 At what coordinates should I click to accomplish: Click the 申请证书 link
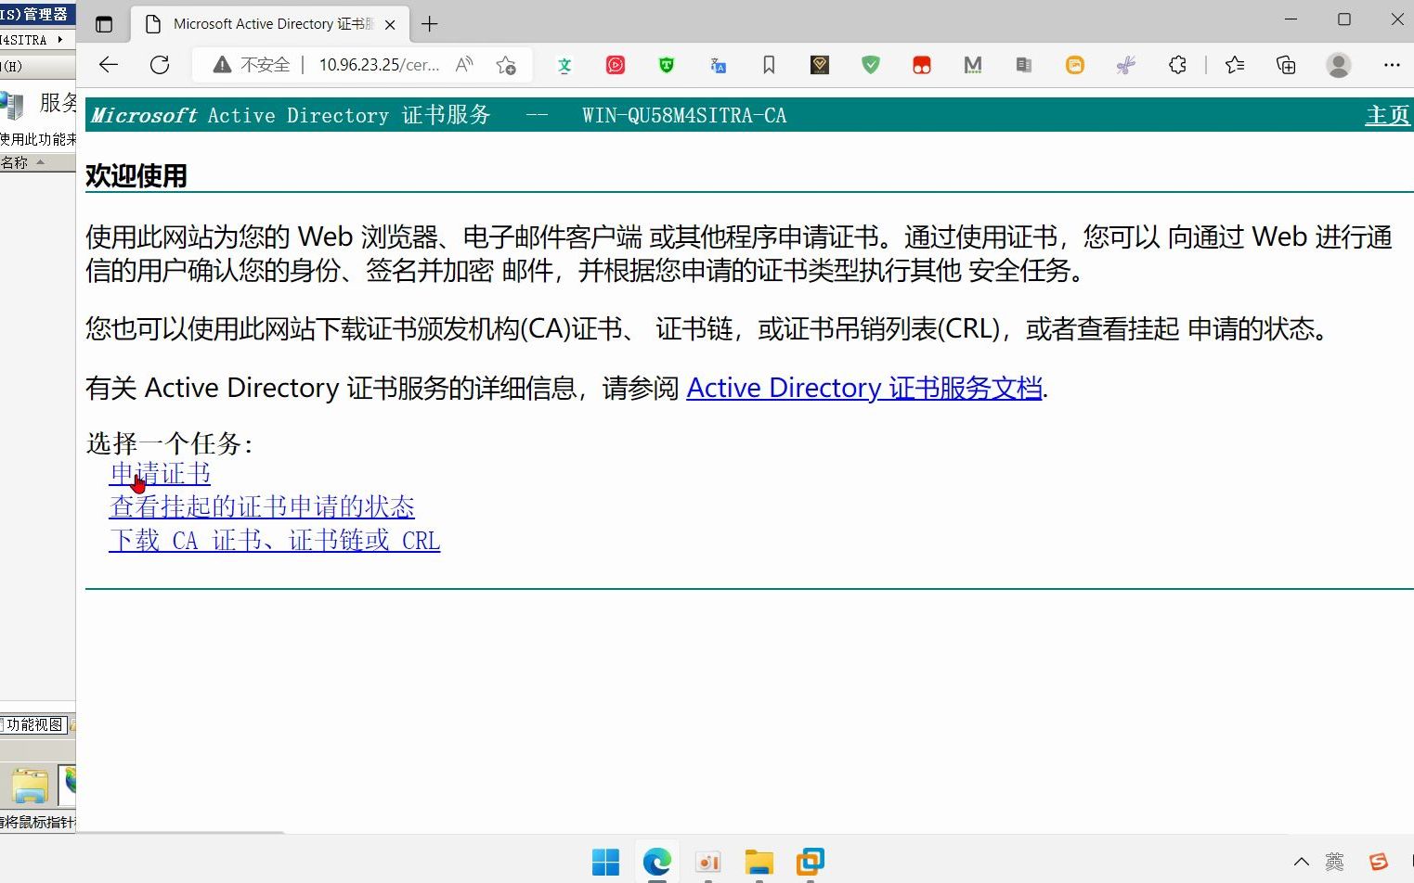click(x=160, y=474)
